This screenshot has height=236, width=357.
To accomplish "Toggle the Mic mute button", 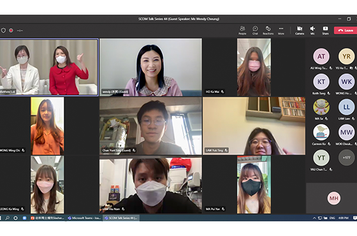I will point(312,30).
